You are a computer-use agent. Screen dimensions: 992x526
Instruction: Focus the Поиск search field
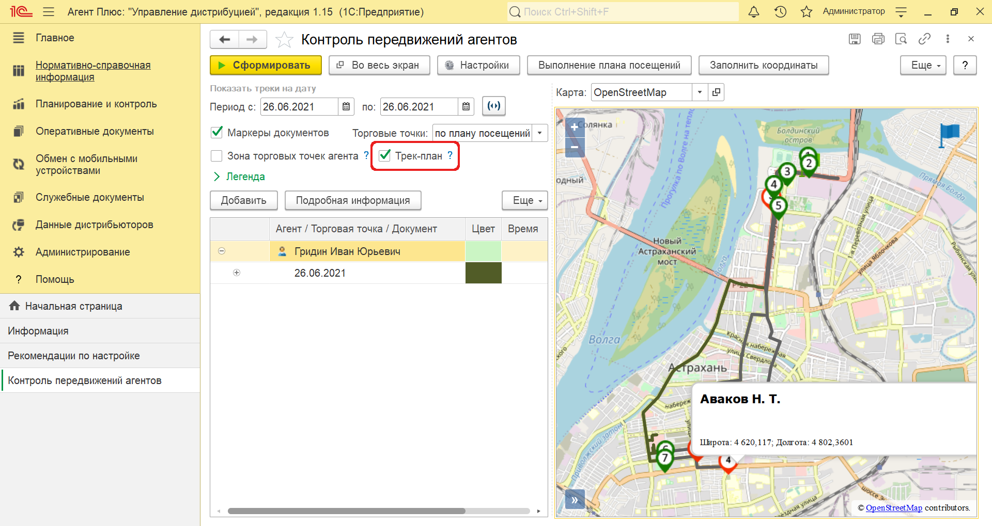(623, 11)
